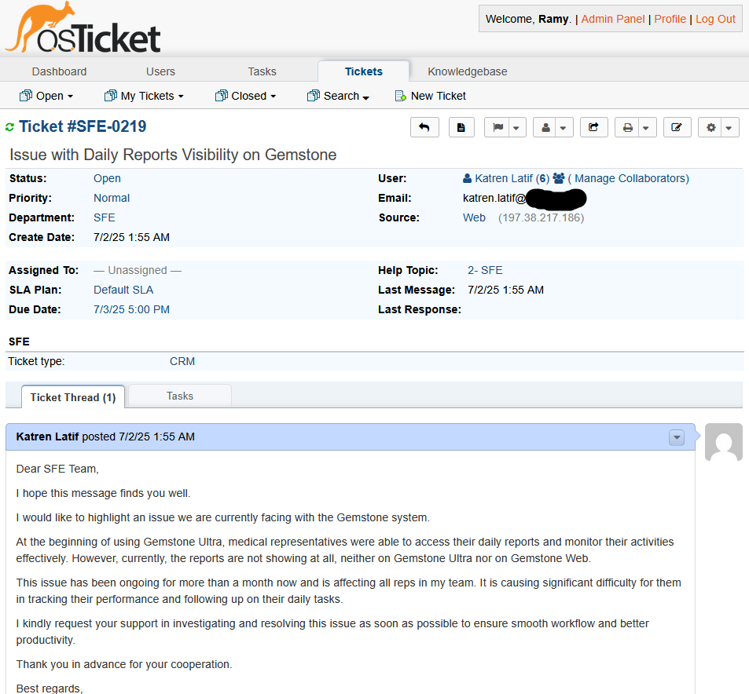Expand the print options dropdown arrow

point(646,127)
